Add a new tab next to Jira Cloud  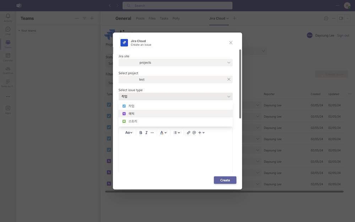[x=234, y=18]
